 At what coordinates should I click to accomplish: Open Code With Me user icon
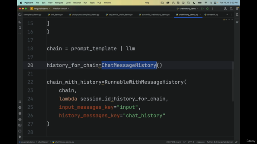click(x=225, y=8)
